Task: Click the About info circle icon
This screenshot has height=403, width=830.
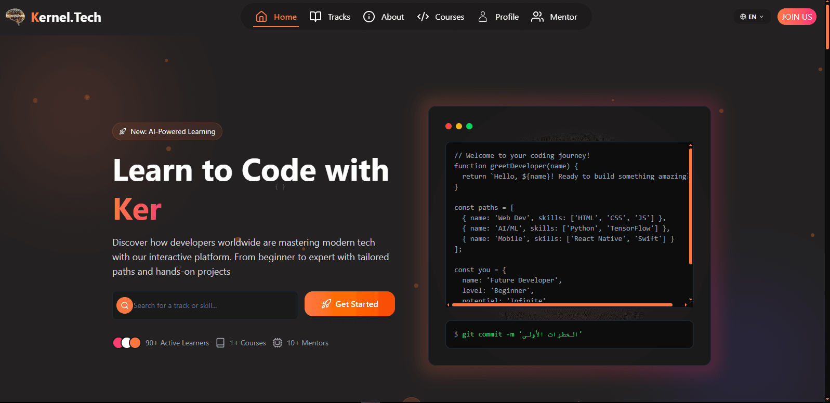Action: (x=369, y=17)
